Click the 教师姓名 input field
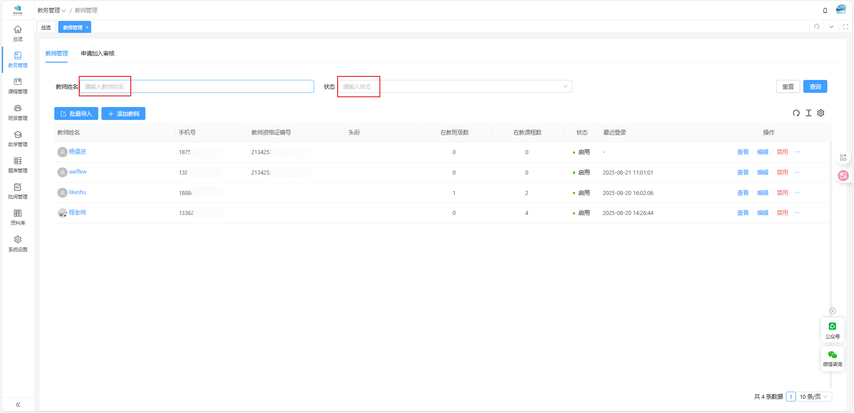The width and height of the screenshot is (854, 413). pyautogui.click(x=197, y=87)
